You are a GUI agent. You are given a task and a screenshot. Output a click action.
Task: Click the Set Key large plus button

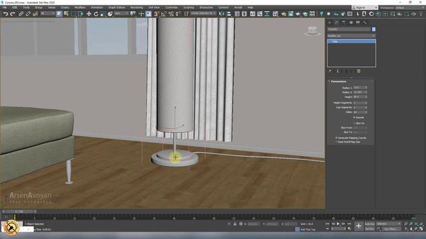pyautogui.click(x=358, y=226)
